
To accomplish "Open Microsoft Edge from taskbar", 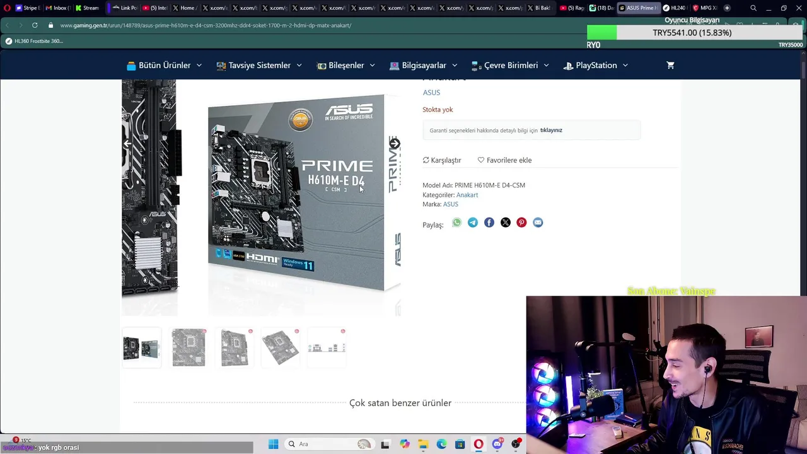I will coord(441,444).
